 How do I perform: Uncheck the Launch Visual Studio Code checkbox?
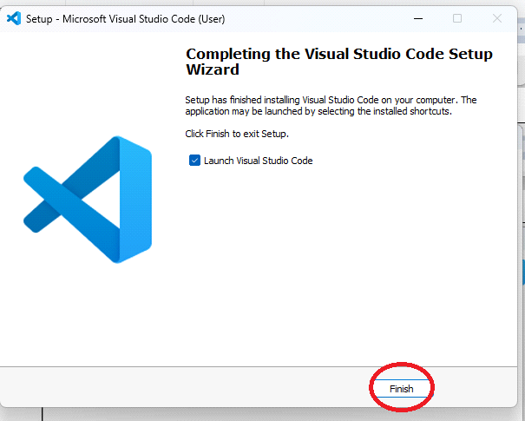195,161
